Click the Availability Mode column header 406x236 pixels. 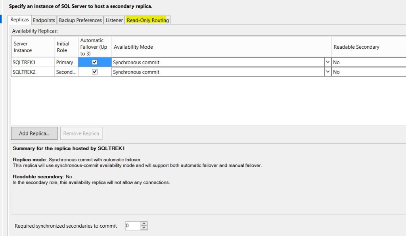click(x=221, y=47)
